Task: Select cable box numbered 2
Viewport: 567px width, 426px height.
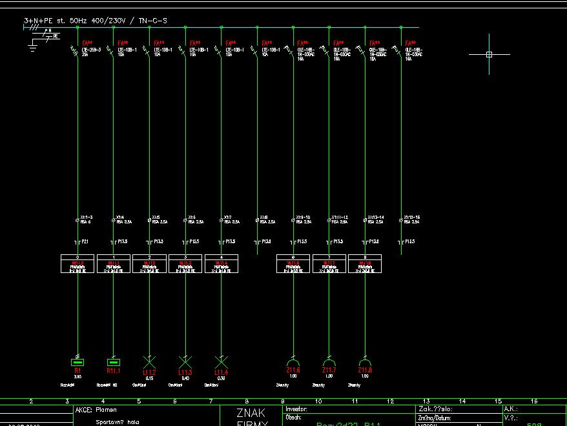Action: click(x=149, y=264)
